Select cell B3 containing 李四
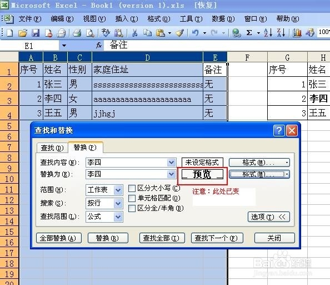The width and height of the screenshot is (330, 285). click(x=55, y=99)
